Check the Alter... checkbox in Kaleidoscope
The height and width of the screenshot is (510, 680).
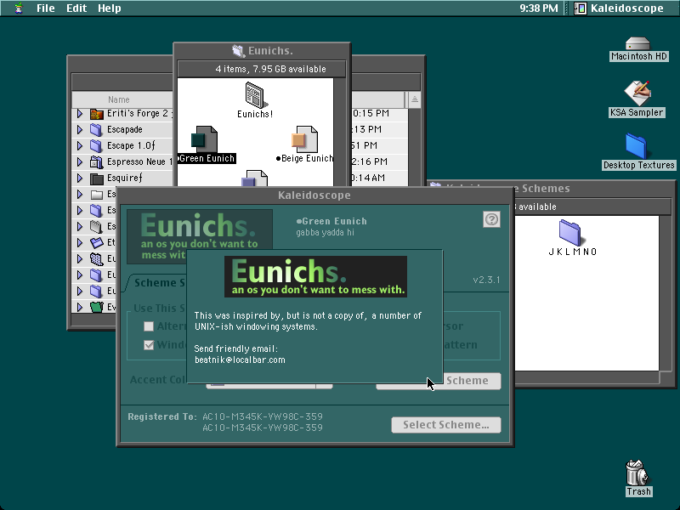pos(149,326)
